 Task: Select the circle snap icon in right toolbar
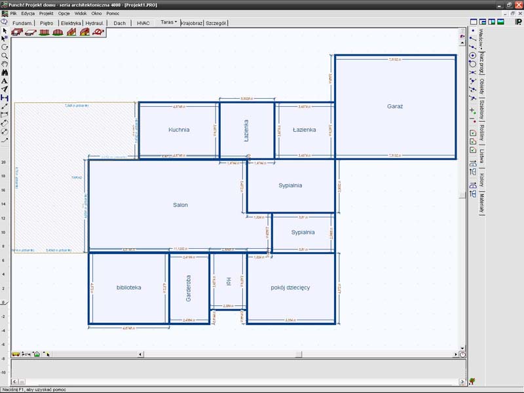pos(473,56)
